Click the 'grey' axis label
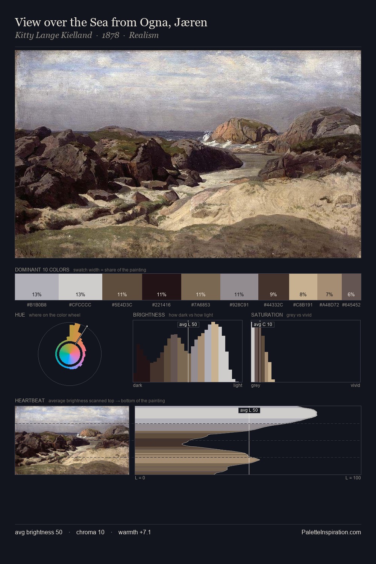This screenshot has height=564, width=376. point(256,385)
